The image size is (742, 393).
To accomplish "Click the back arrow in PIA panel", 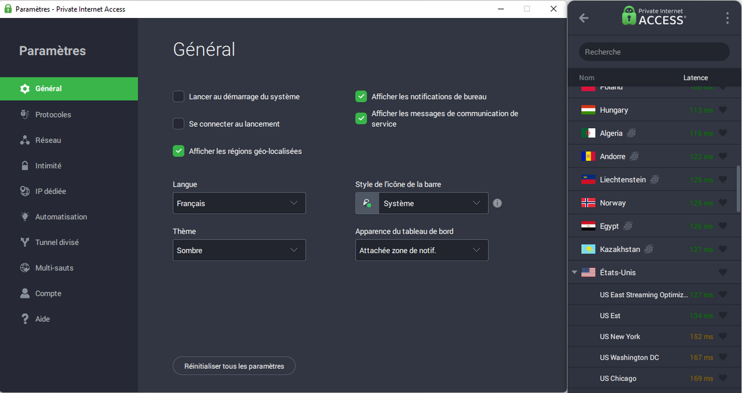I will coord(583,18).
